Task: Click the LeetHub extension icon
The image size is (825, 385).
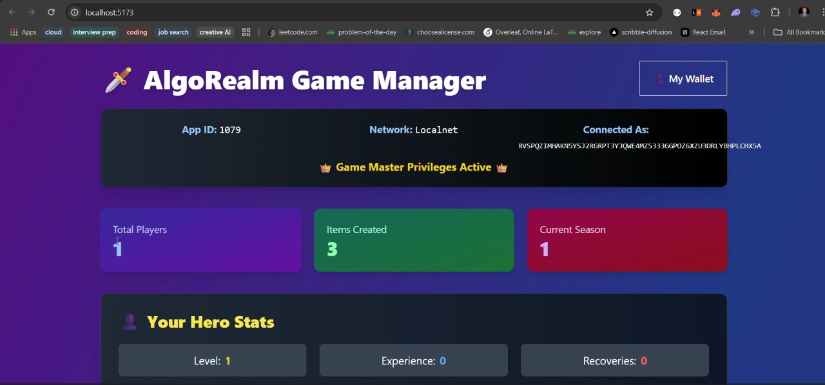Action: [696, 12]
